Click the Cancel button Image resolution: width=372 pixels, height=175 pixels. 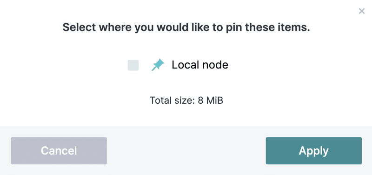point(59,150)
